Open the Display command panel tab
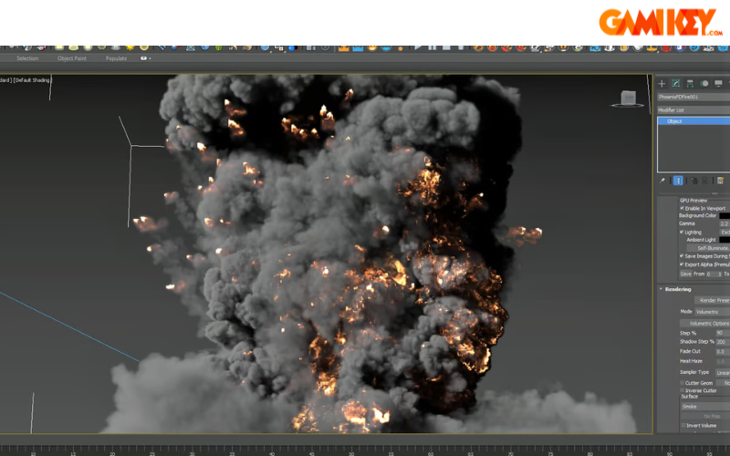Image resolution: width=730 pixels, height=456 pixels. point(718,84)
